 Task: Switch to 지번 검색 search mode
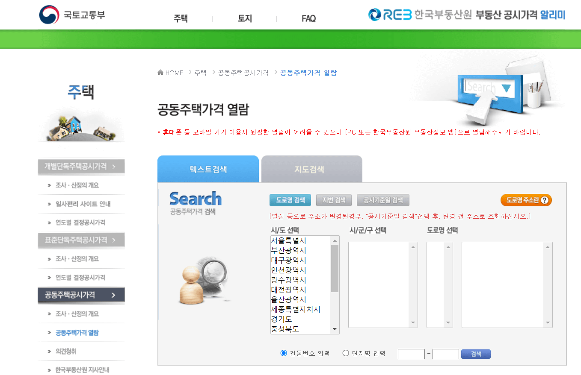click(334, 200)
